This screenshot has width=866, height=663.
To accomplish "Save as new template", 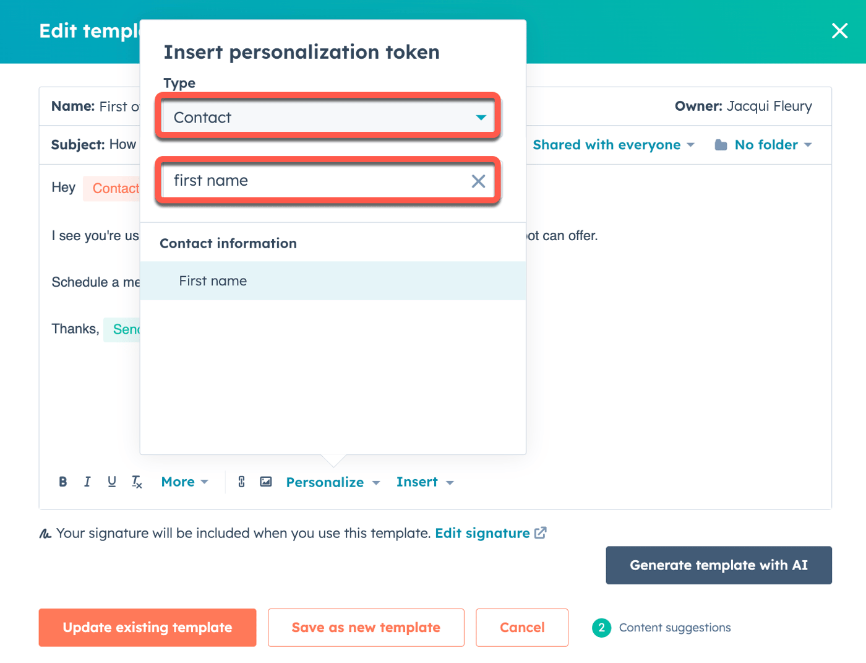I will (x=366, y=627).
